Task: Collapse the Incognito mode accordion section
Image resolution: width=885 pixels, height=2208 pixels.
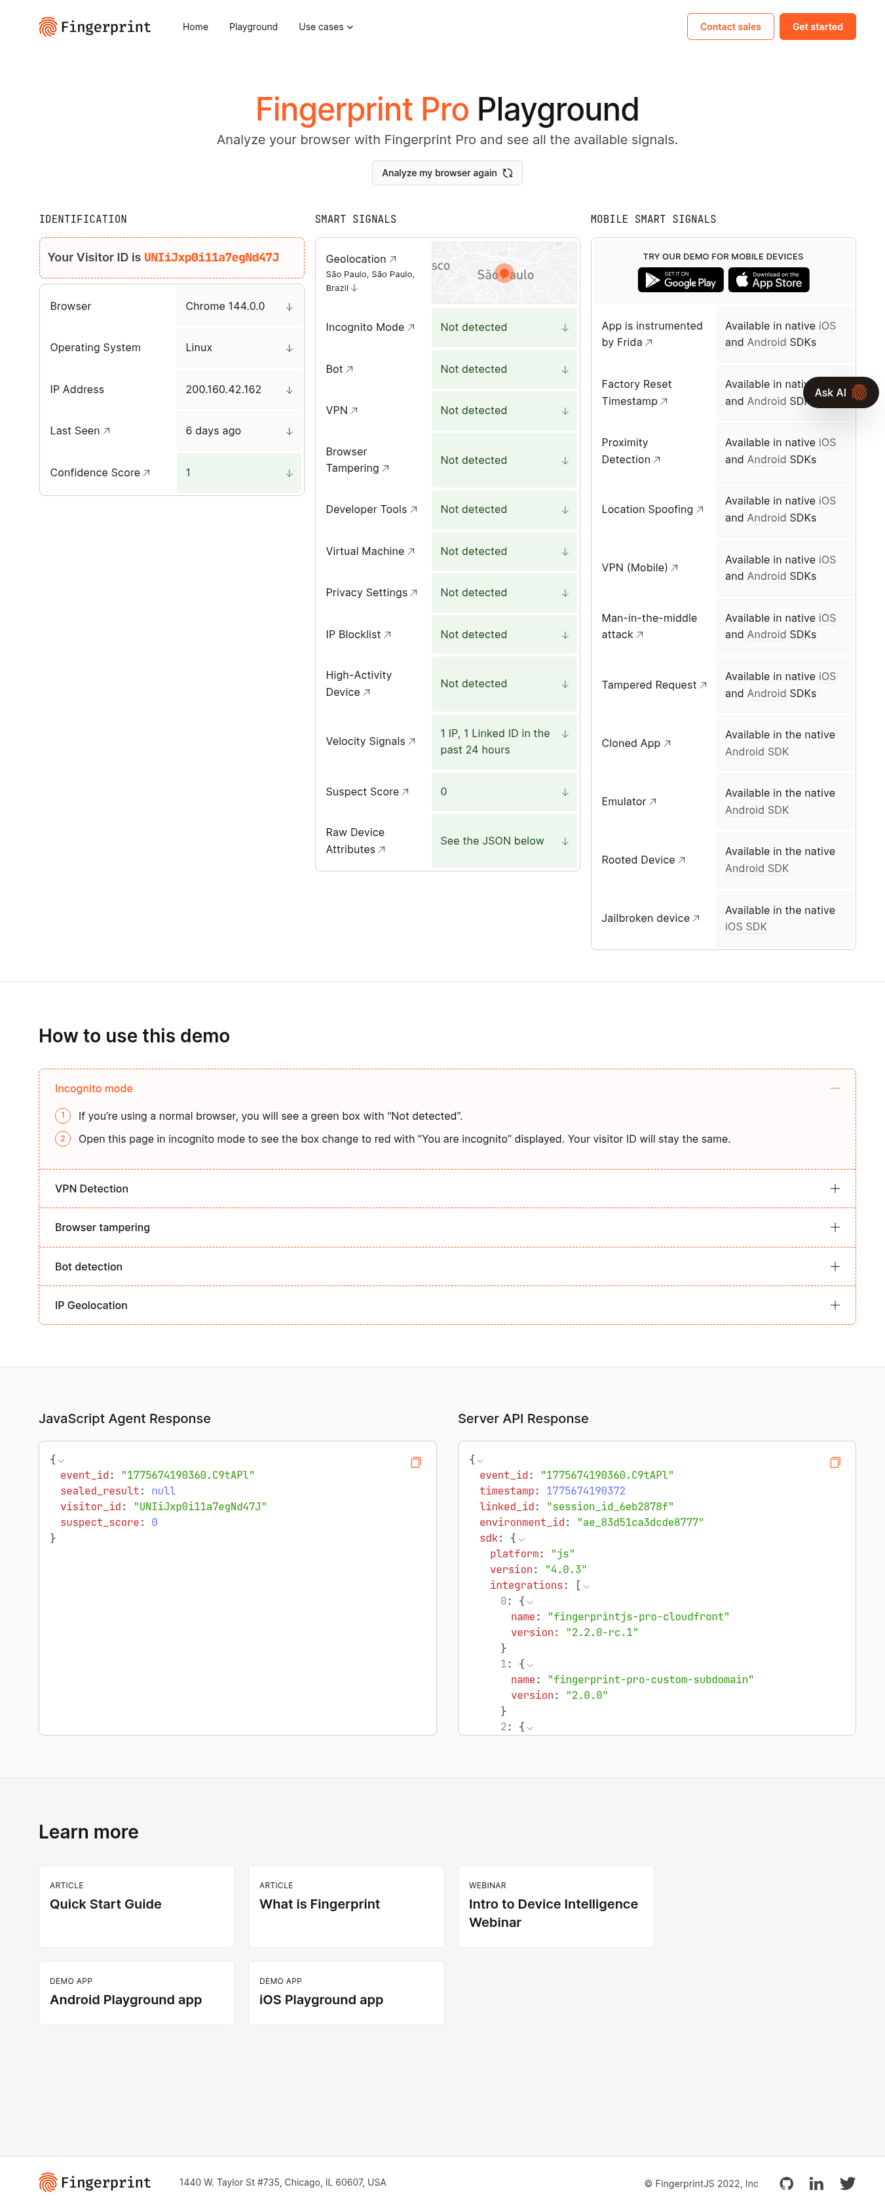Action: click(x=834, y=1088)
